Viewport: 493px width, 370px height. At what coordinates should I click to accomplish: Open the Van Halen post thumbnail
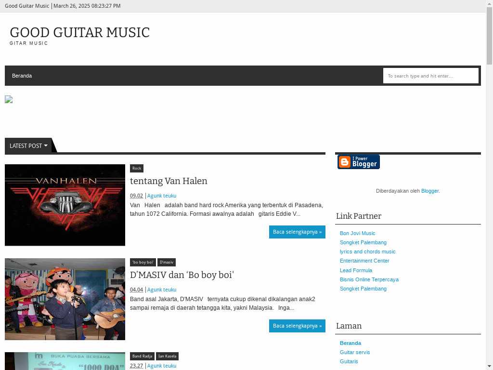coord(65,205)
